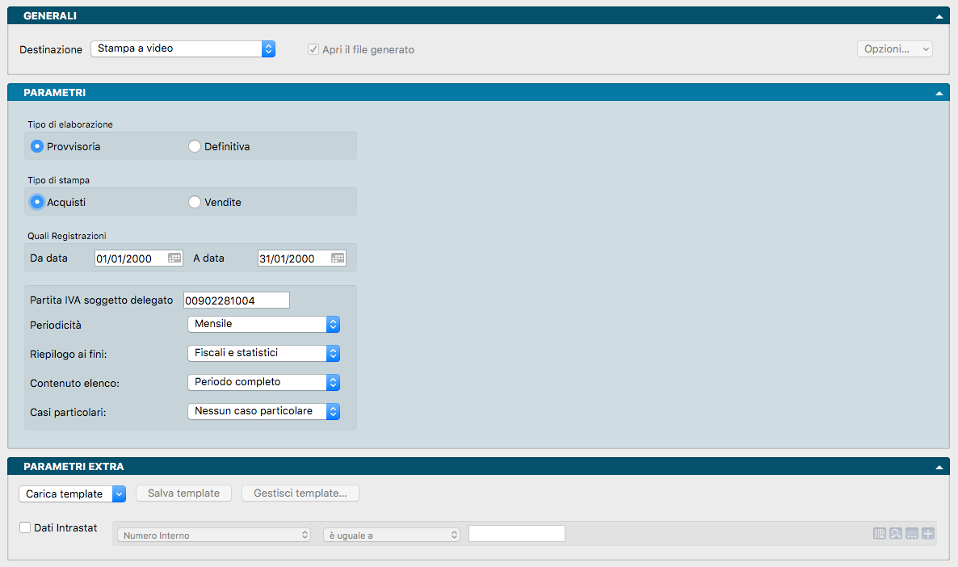Image resolution: width=958 pixels, height=567 pixels.
Task: Collapse the Generali section with its arrow
Action: pos(939,16)
